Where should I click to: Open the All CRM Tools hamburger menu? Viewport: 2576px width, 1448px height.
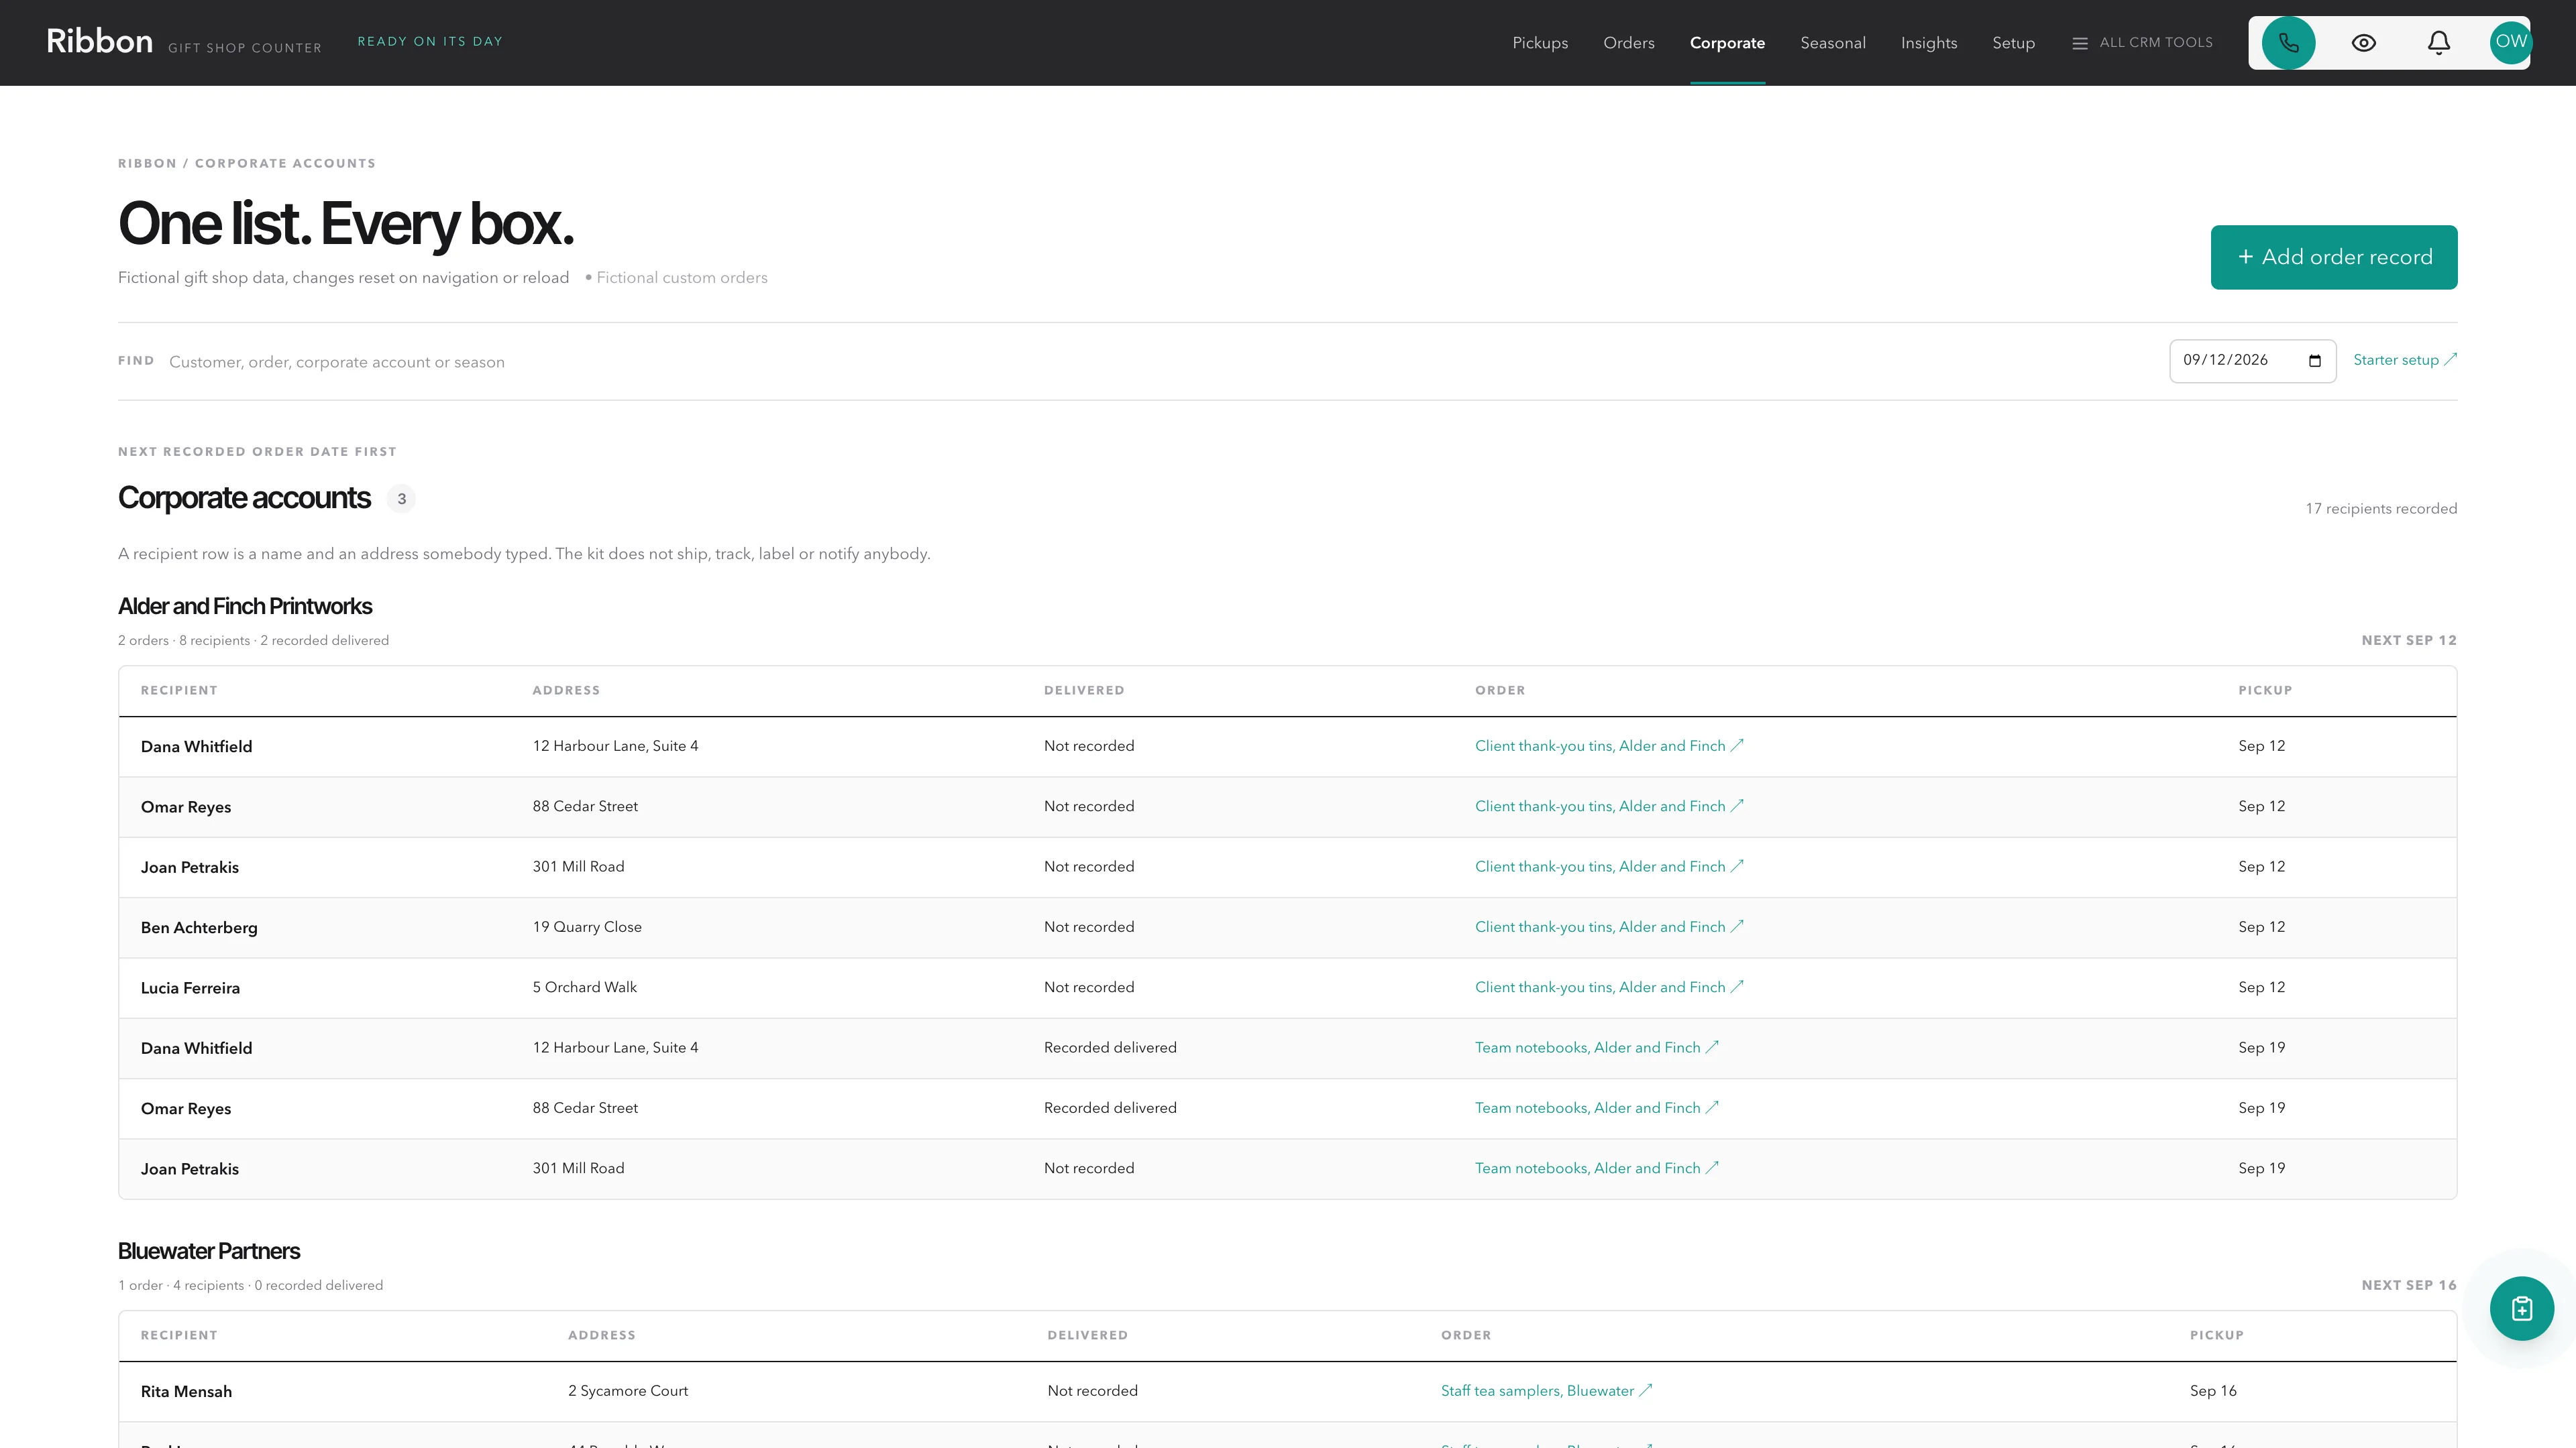(2142, 43)
